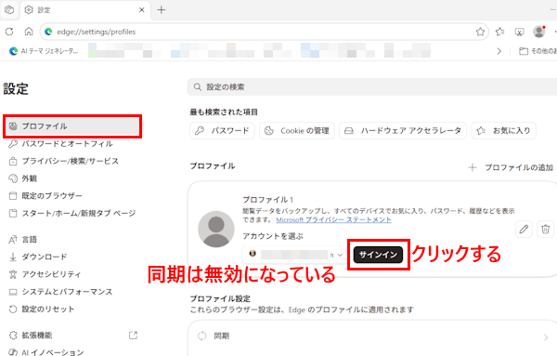The width and height of the screenshot is (557, 356).
Task: Click the 同期 sync arrows icon
Action: [x=202, y=336]
